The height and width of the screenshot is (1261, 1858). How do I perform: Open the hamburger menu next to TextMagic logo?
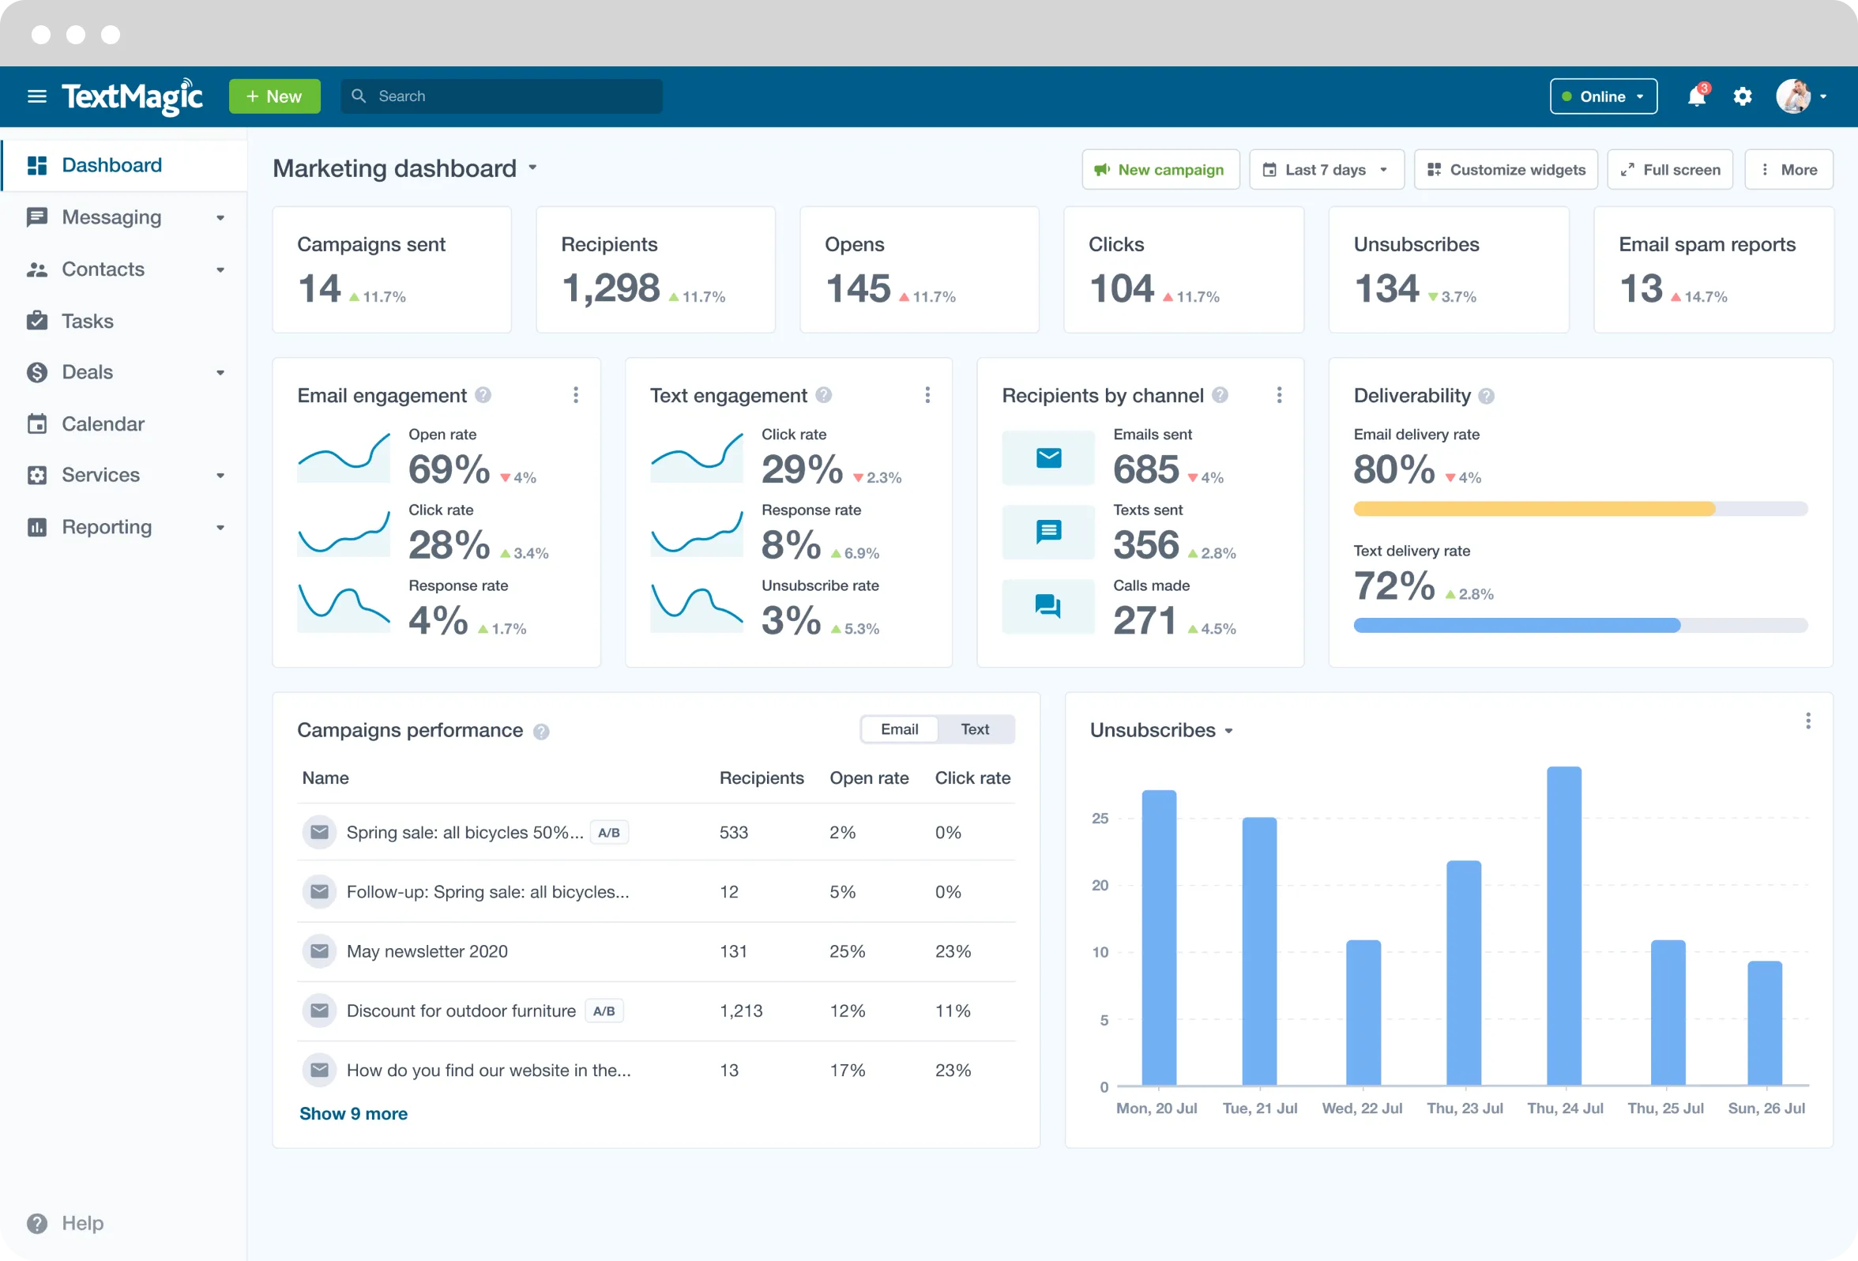(37, 96)
